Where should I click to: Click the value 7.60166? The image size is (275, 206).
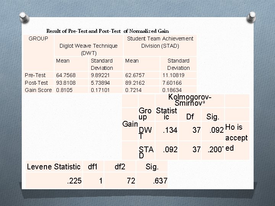click(172, 83)
